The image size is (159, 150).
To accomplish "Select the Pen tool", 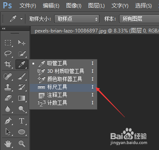I will pyautogui.click(x=8, y=121).
